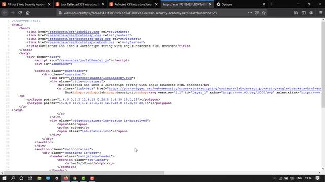Click the 'widgetcontainer-lab-status is-notsolved' text

[109, 121]
